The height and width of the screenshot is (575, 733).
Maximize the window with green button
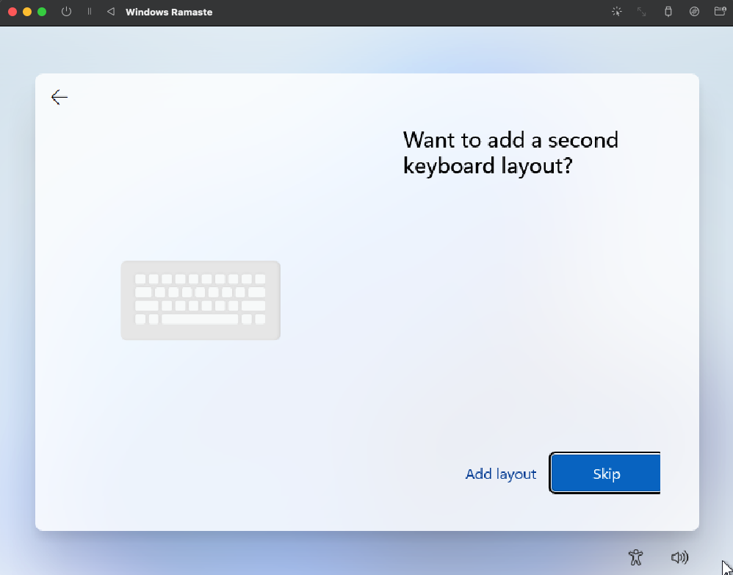click(42, 12)
